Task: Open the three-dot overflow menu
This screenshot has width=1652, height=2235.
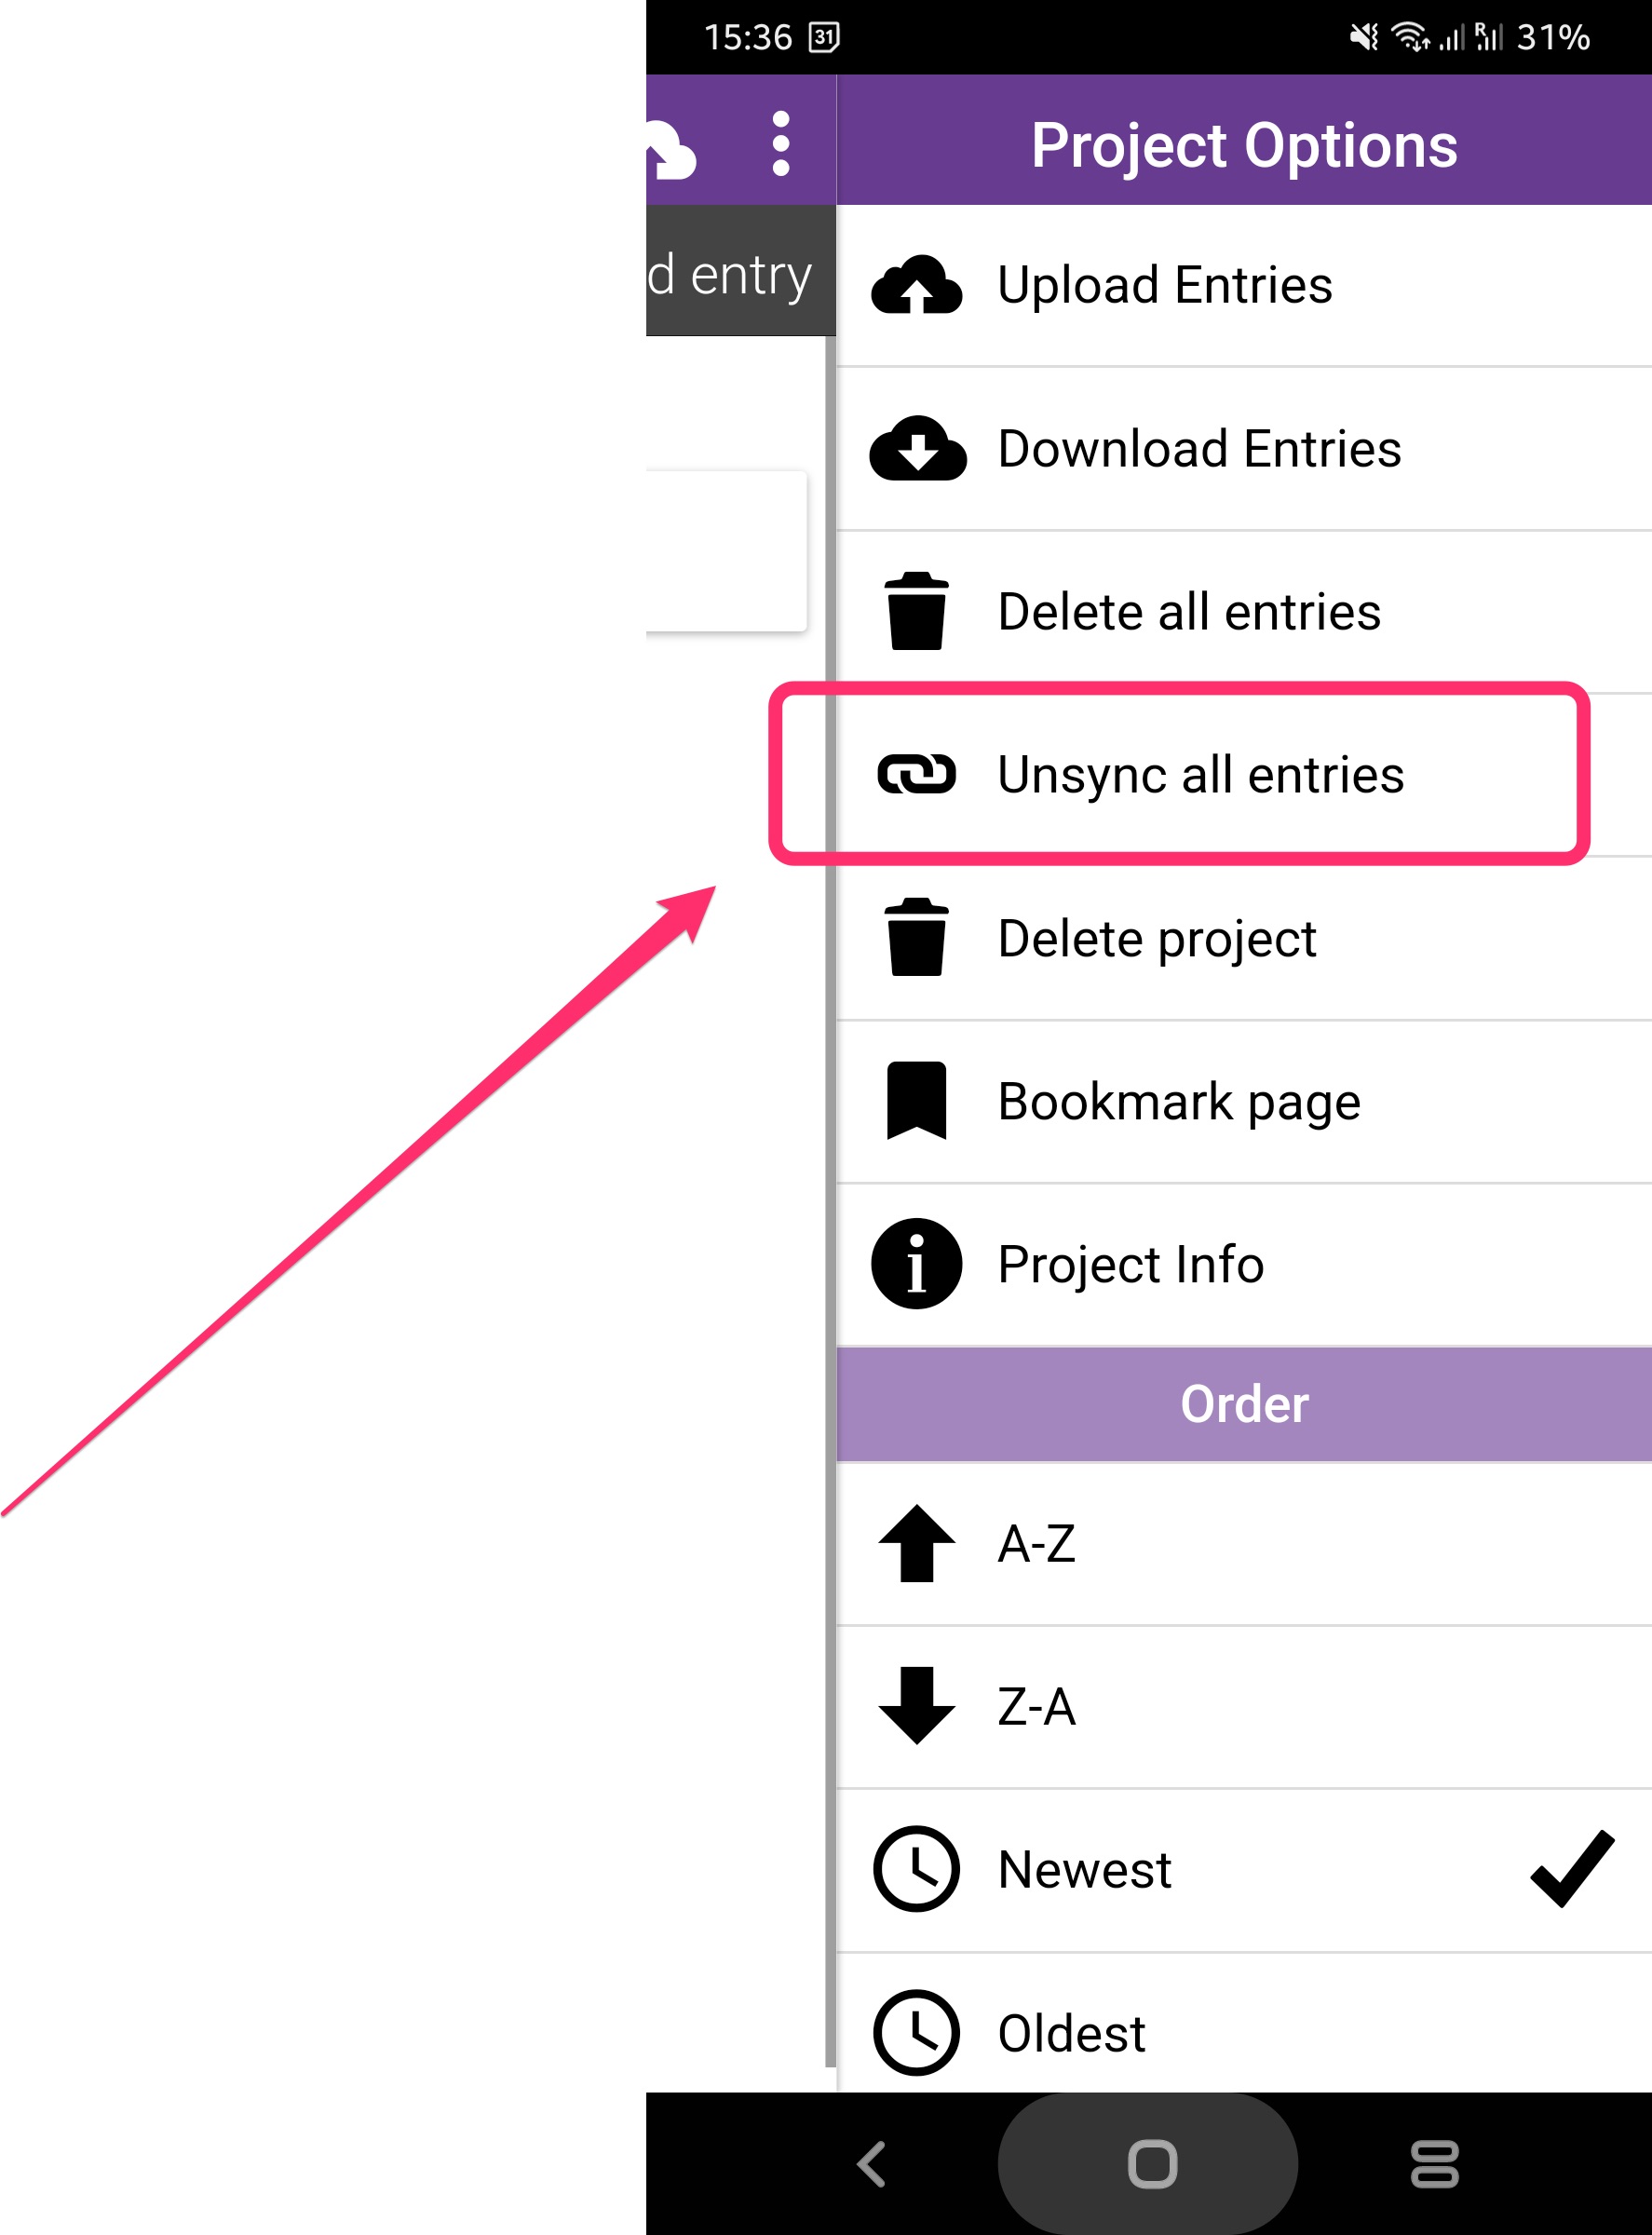Action: (x=781, y=144)
